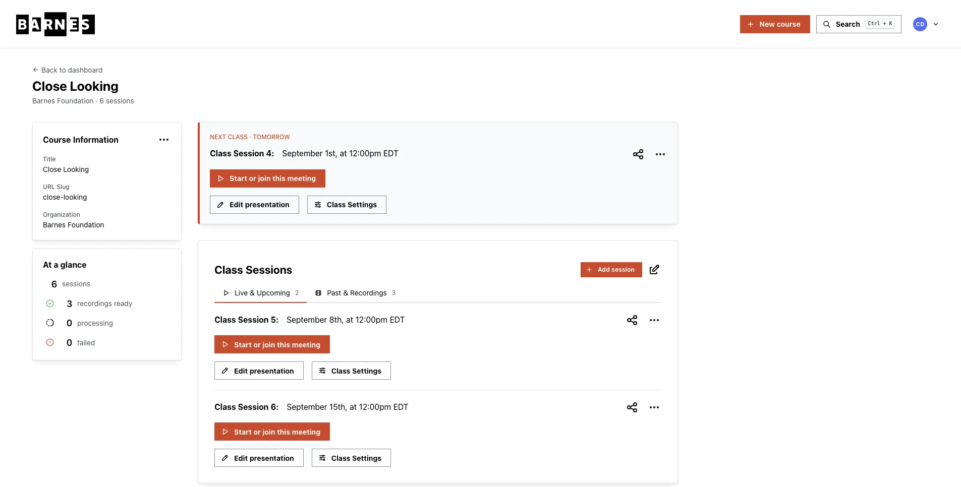The width and height of the screenshot is (961, 487).
Task: Share Class Session 6
Action: [x=632, y=407]
